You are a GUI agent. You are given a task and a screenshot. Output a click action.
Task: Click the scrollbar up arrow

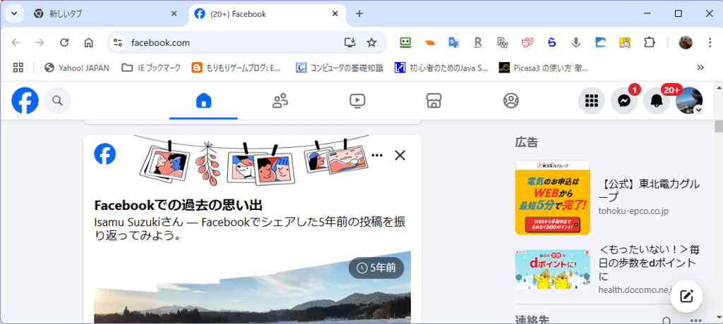click(x=718, y=87)
